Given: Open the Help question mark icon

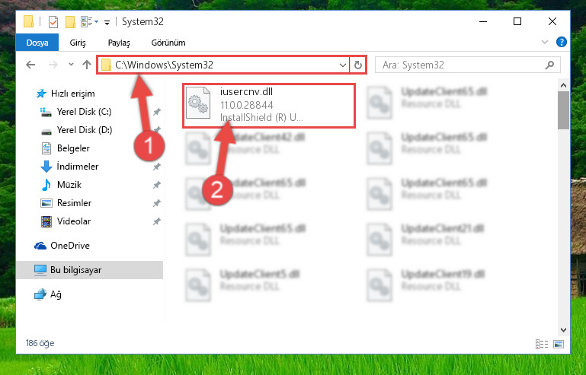Looking at the screenshot, I should (561, 42).
